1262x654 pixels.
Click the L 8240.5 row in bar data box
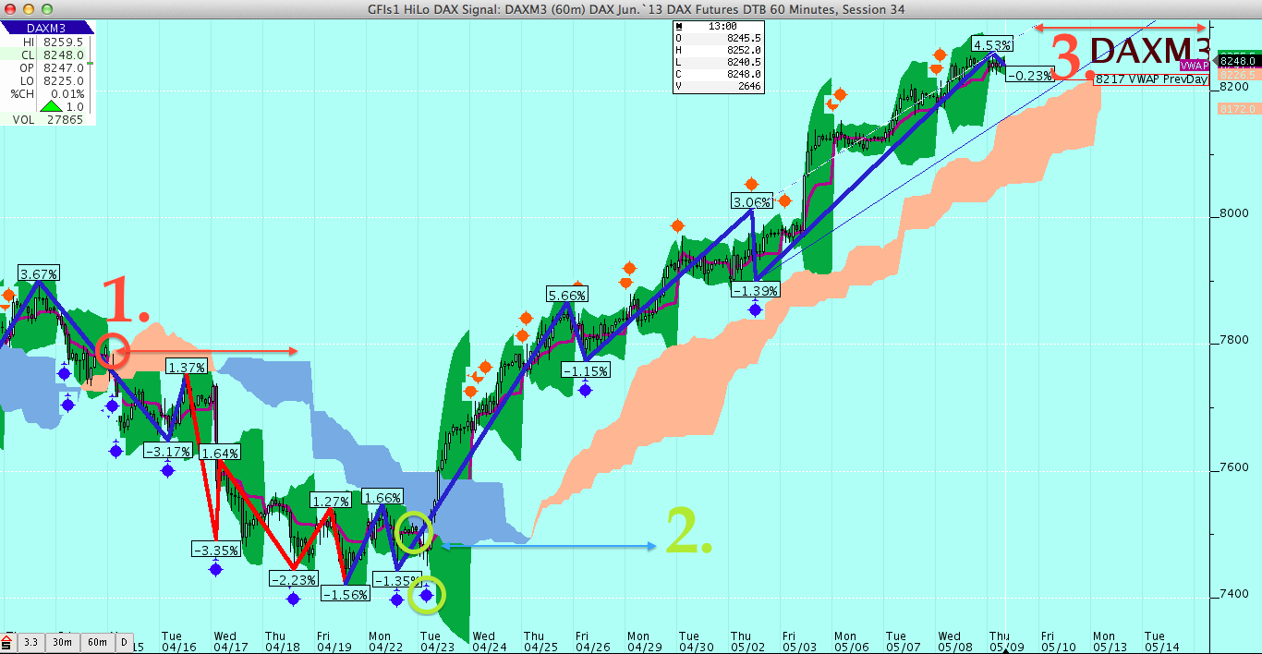tap(720, 62)
